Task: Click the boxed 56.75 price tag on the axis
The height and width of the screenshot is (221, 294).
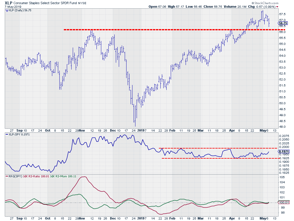Action: pyautogui.click(x=283, y=23)
